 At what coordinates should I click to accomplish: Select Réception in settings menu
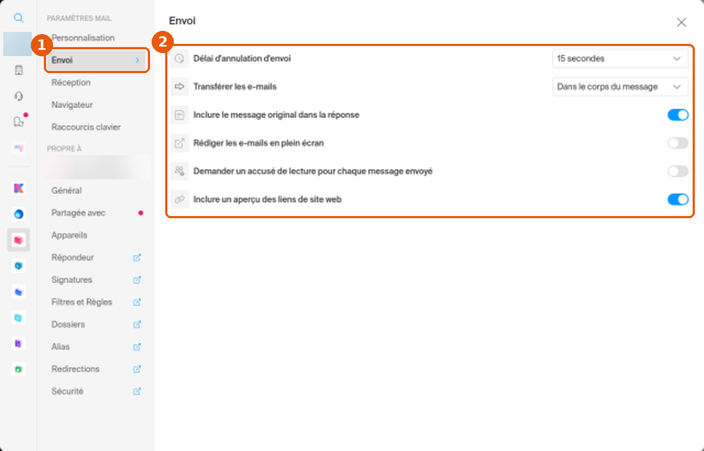pyautogui.click(x=71, y=82)
